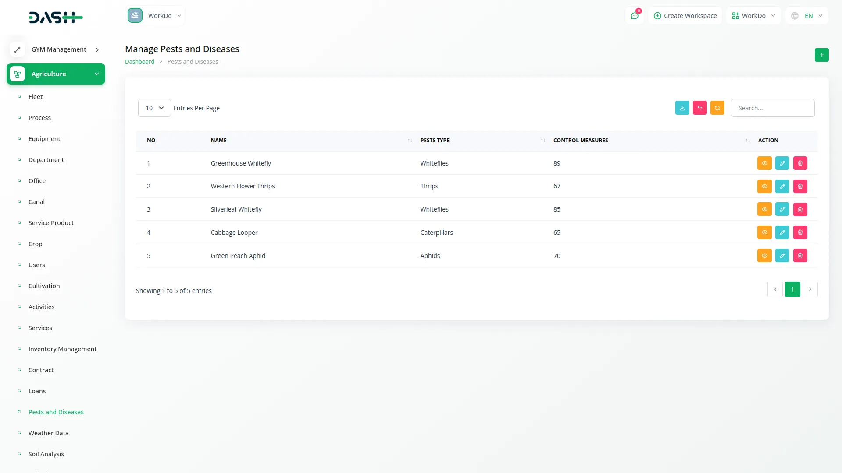
Task: Edit the Greenhouse Whitefly entry
Action: (x=782, y=163)
